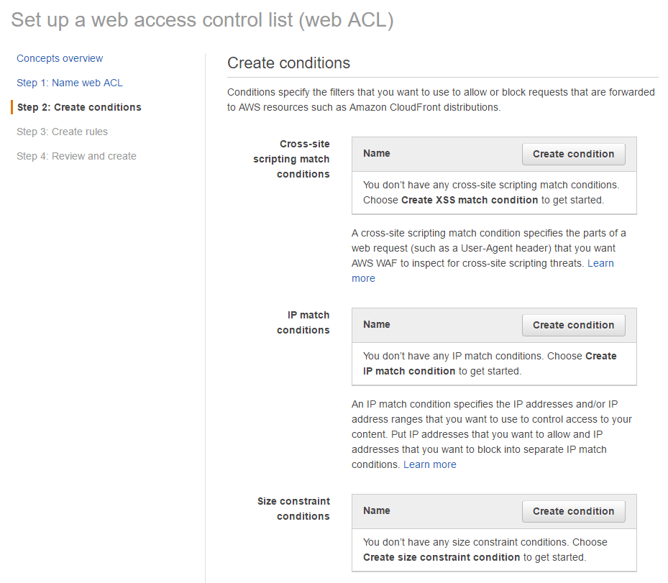Click the Create conditions section heading

tap(288, 63)
